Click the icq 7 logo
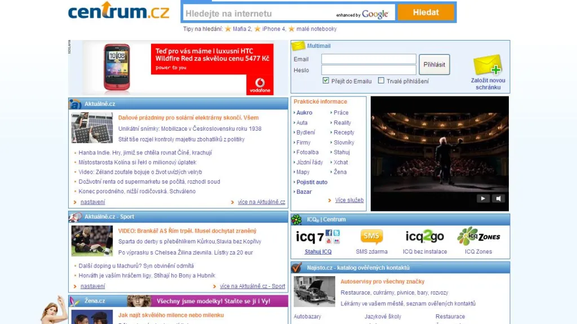 coord(318,237)
